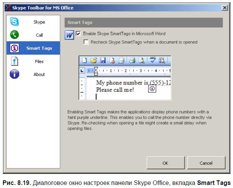233x188 pixels.
Task: Click the Print icon in preview toolbar
Action: [x=132, y=60]
